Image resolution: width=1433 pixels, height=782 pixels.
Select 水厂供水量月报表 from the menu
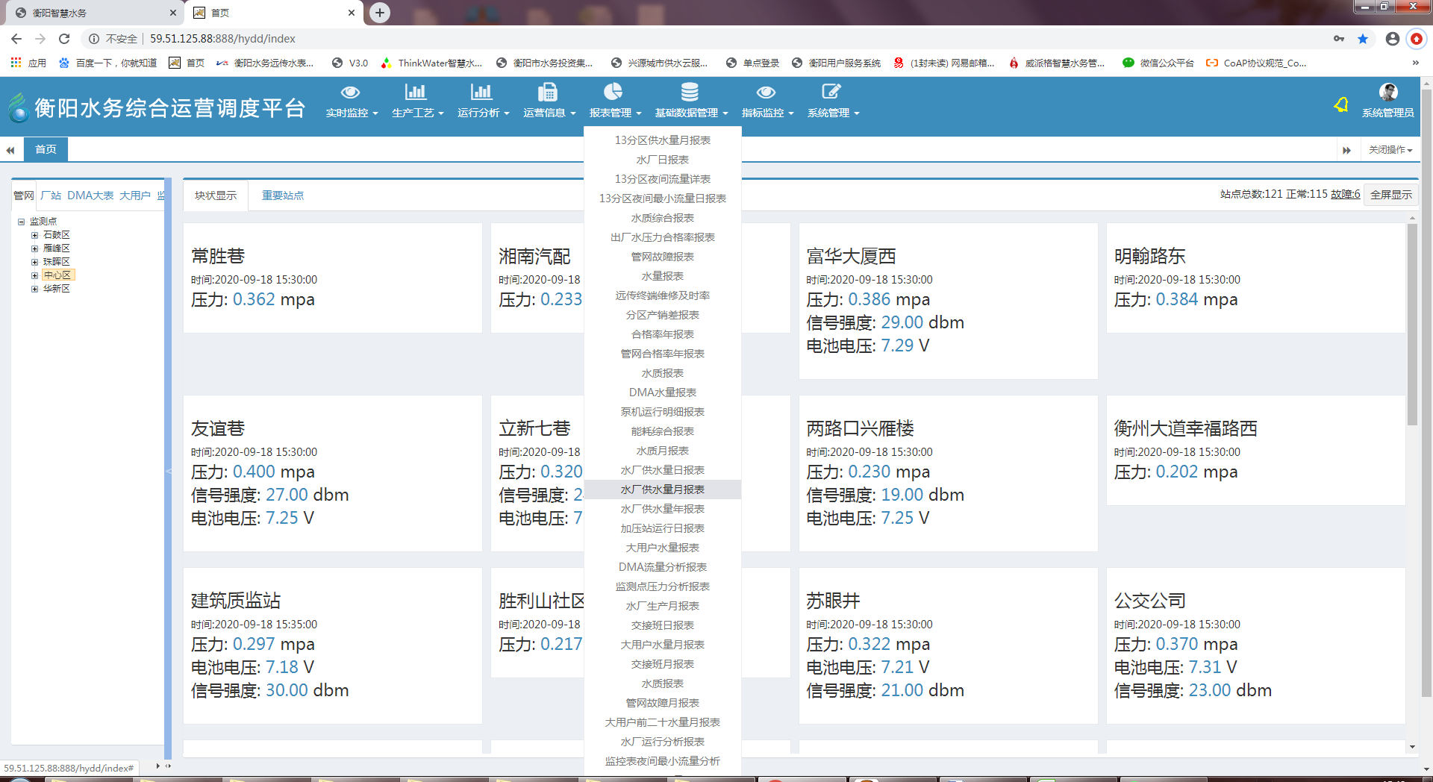tap(662, 489)
